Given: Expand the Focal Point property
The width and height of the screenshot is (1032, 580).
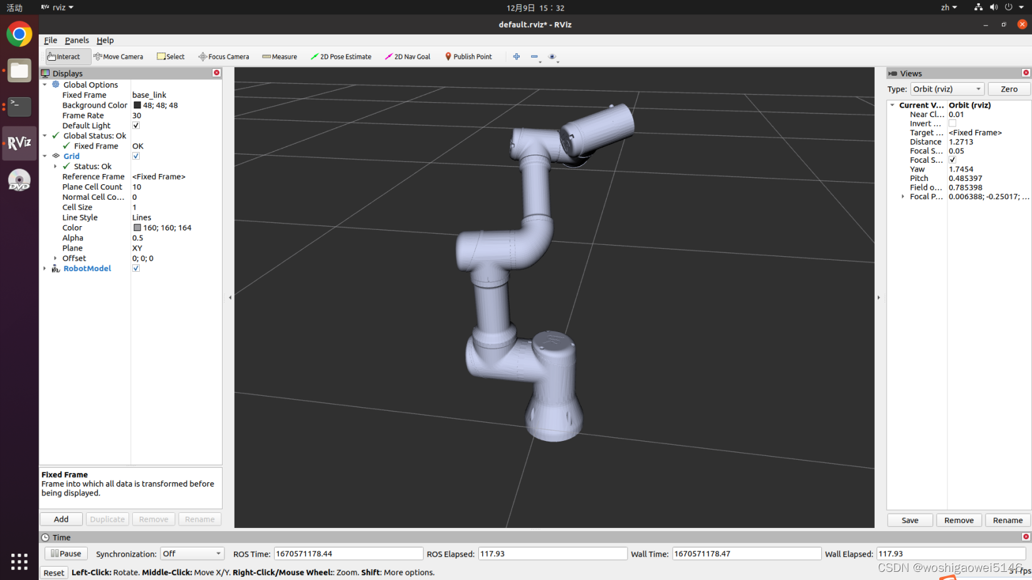Looking at the screenshot, I should point(903,196).
